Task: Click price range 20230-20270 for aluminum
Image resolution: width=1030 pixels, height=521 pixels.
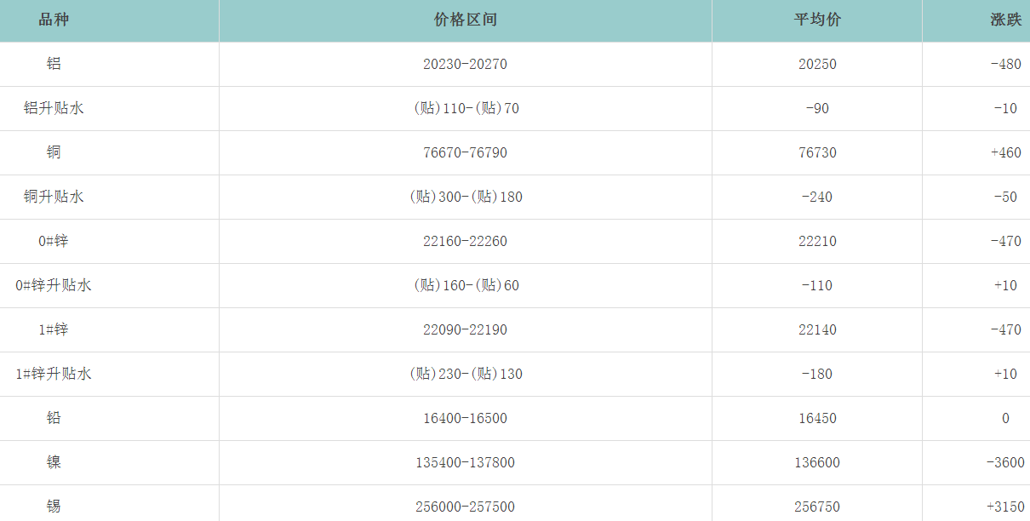Action: (465, 64)
